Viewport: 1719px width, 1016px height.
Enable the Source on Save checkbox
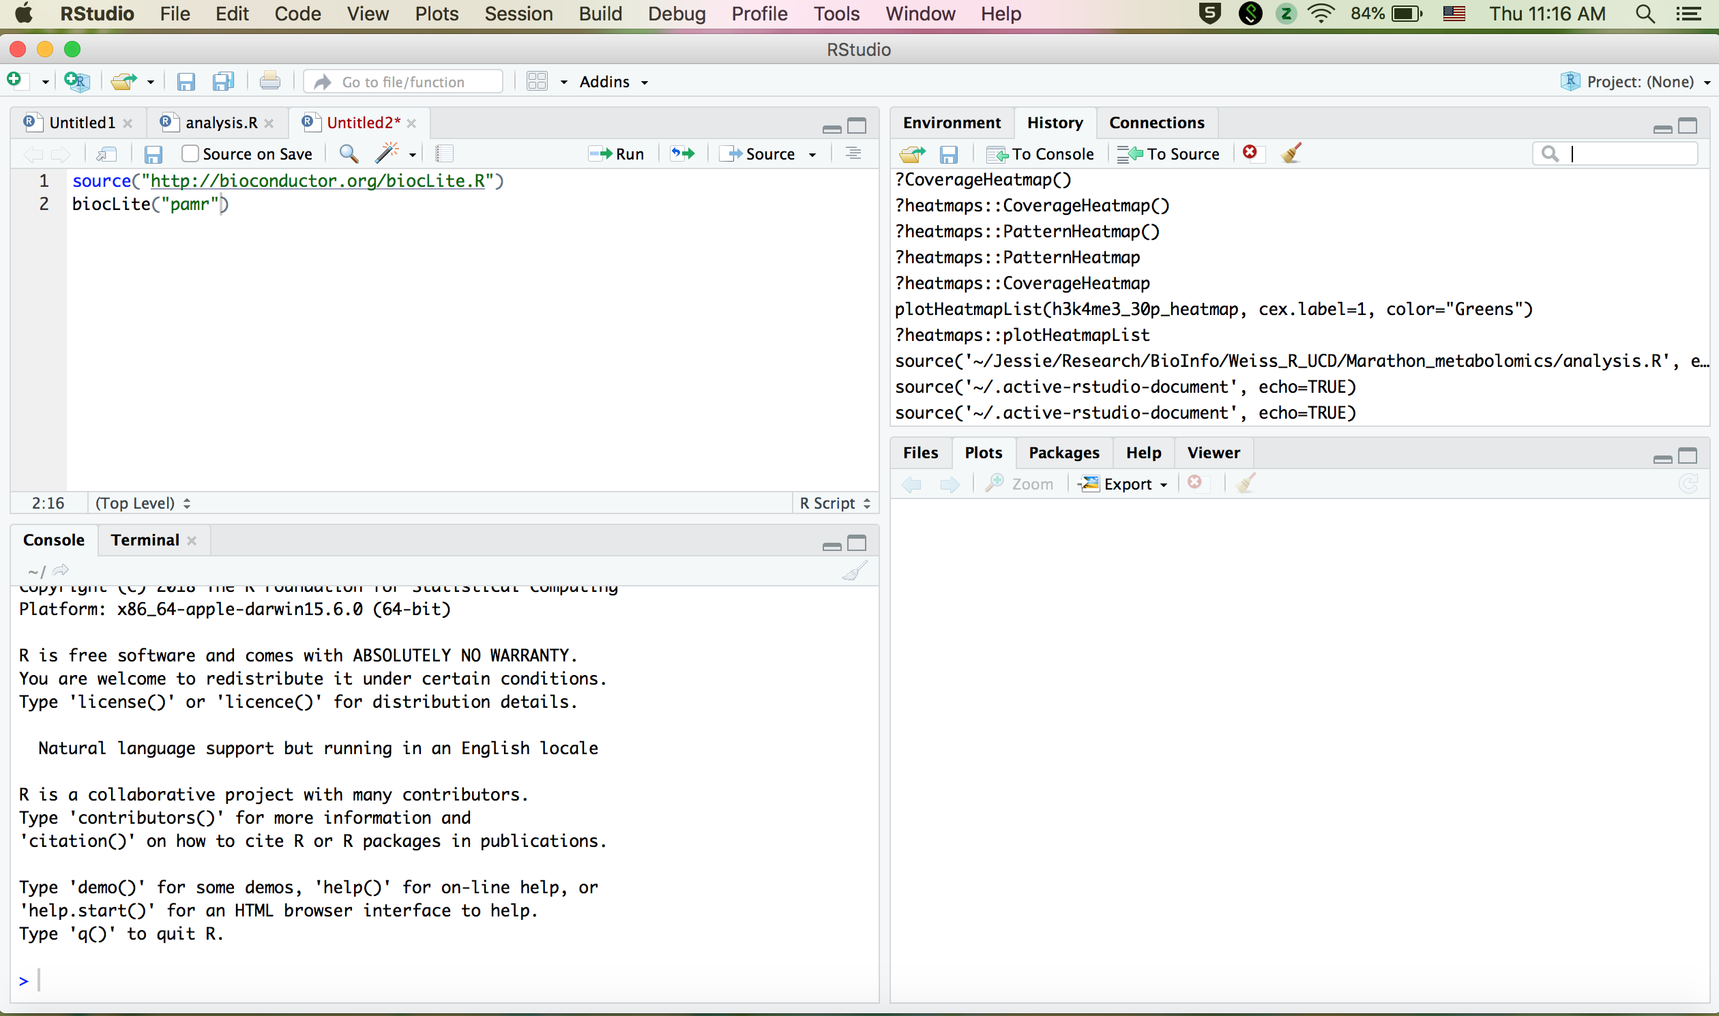point(190,153)
